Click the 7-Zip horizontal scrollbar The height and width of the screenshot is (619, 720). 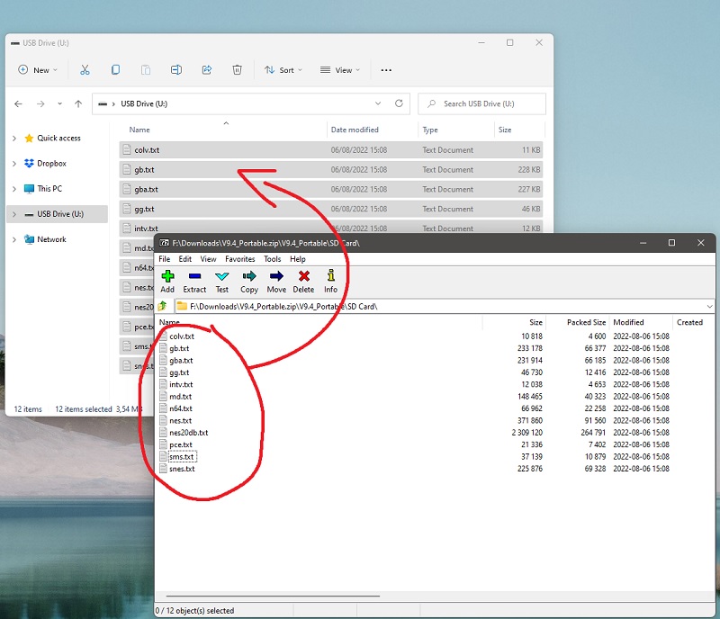(x=273, y=596)
